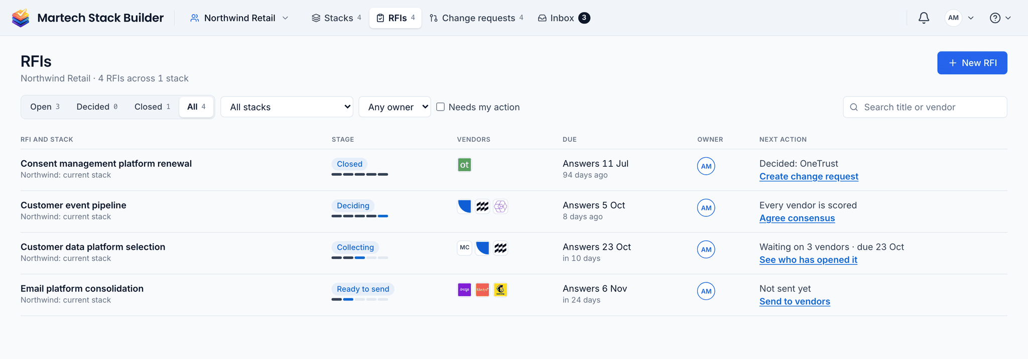1028x359 pixels.
Task: Expand the help menu chevron
Action: click(x=1008, y=18)
